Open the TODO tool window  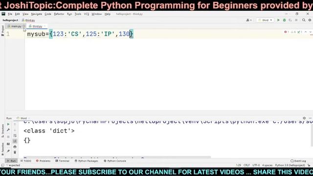coord(26,161)
